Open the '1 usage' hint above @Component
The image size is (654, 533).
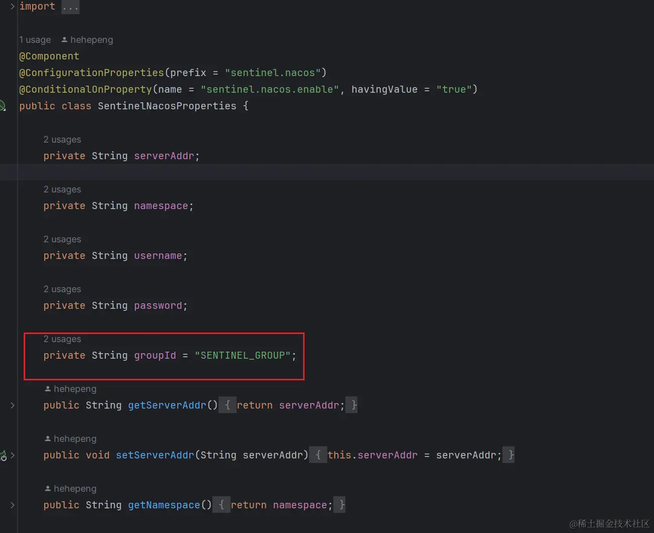pos(35,40)
